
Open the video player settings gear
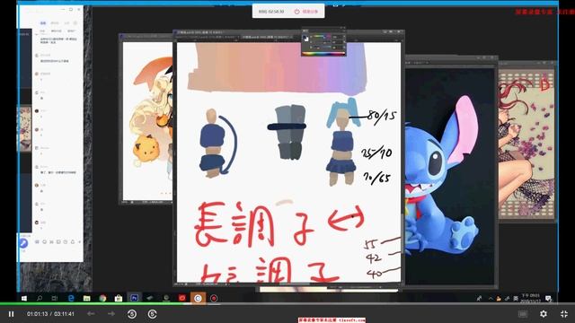544,314
